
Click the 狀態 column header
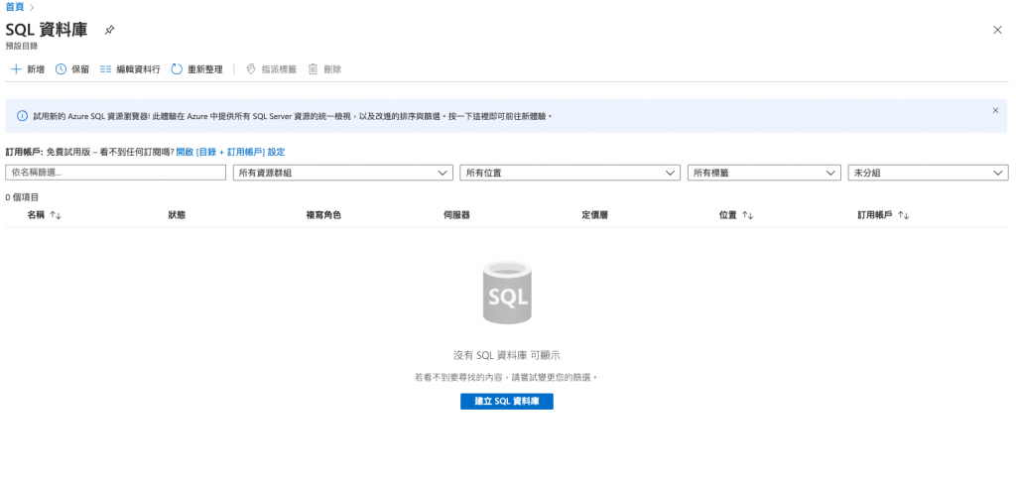click(x=177, y=215)
